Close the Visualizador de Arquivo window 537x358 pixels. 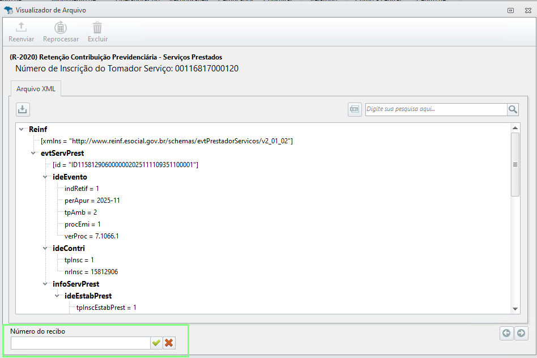(528, 10)
